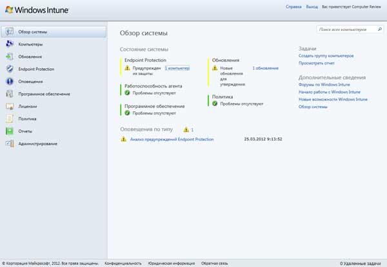Image resolution: width=387 pixels, height=267 pixels.
Task: Click the Оповещения info icon in sidebar
Action: [10, 82]
